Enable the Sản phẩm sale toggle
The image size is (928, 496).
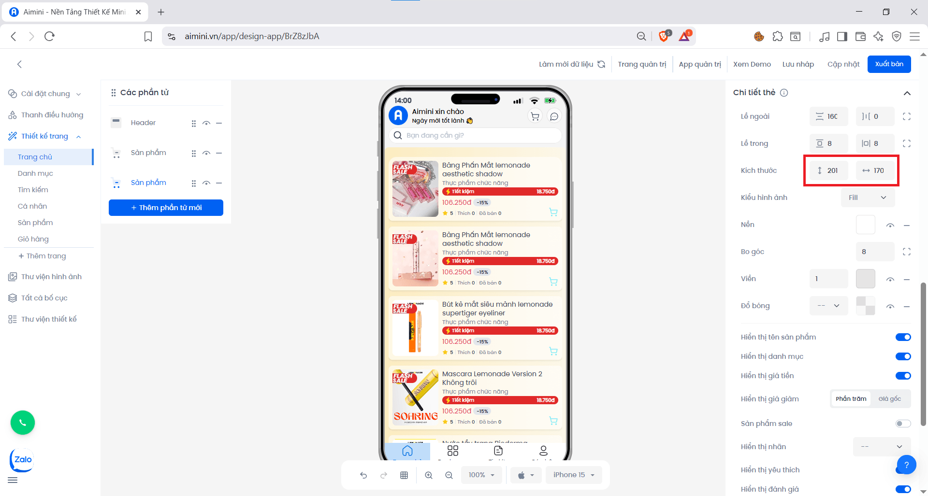[x=902, y=423]
